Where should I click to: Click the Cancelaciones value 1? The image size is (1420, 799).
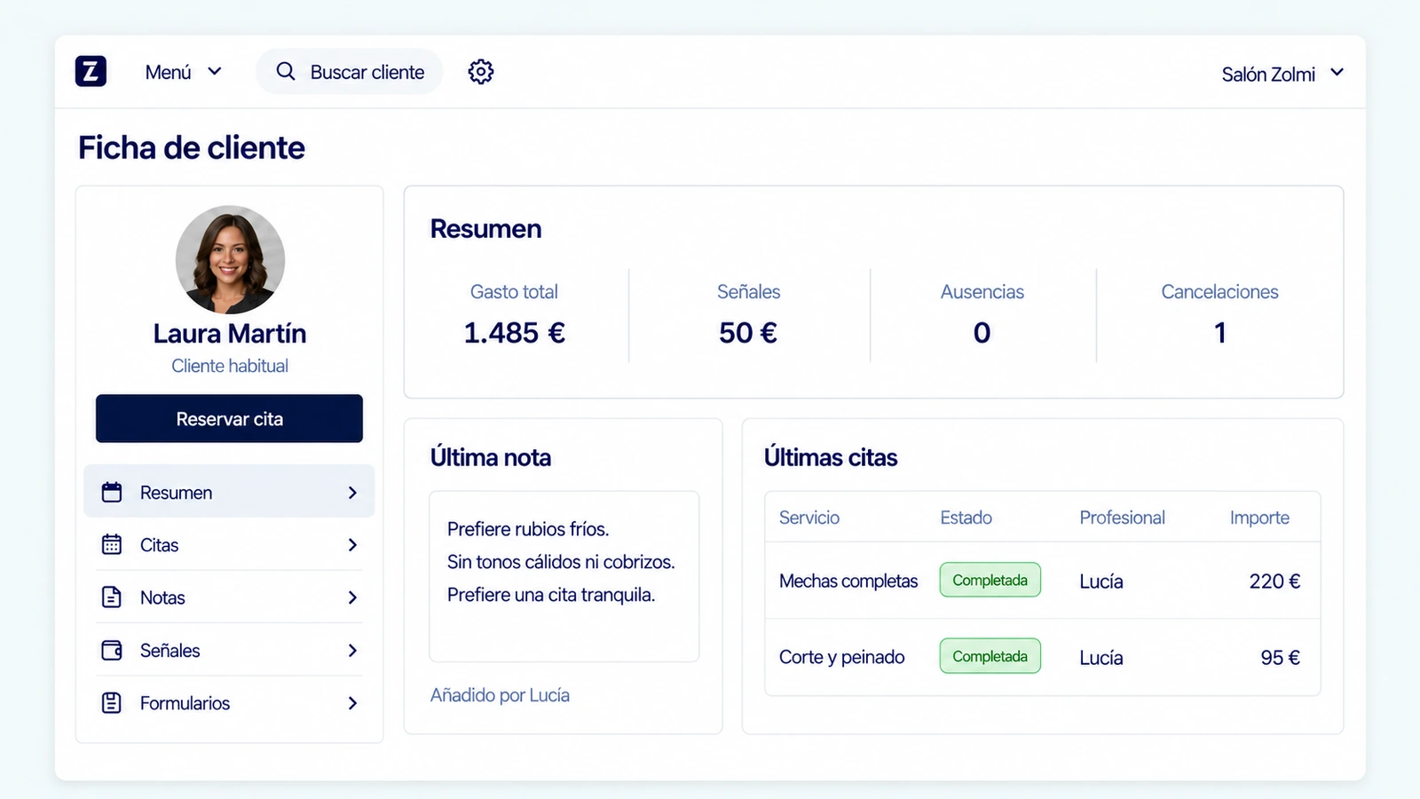[1220, 333]
